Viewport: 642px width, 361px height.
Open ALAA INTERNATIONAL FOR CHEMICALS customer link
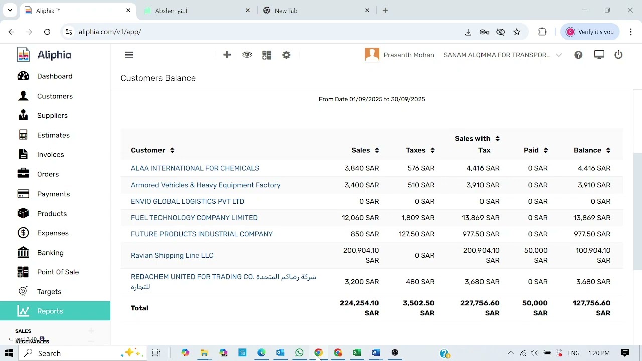tap(195, 168)
